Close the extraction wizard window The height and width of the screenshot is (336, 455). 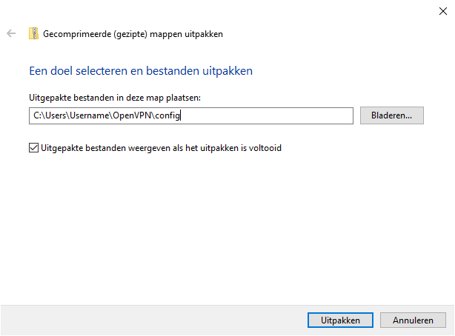point(442,11)
